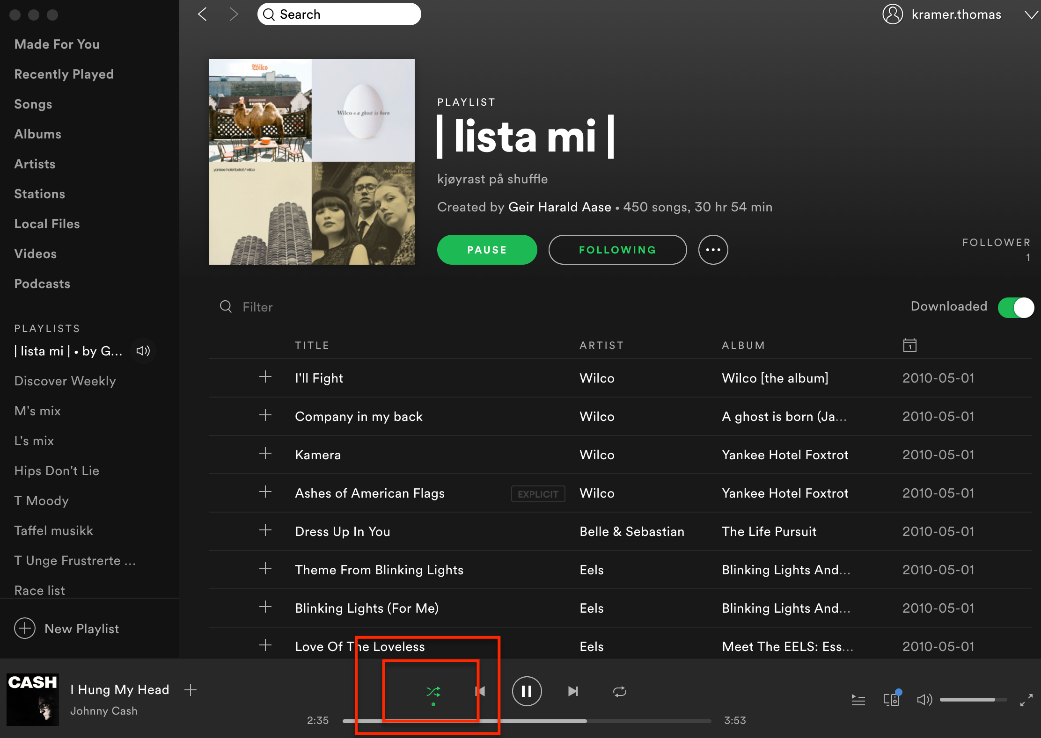Screen dimensions: 1041x738
Task: Open the L's mix playlist
Action: [34, 441]
